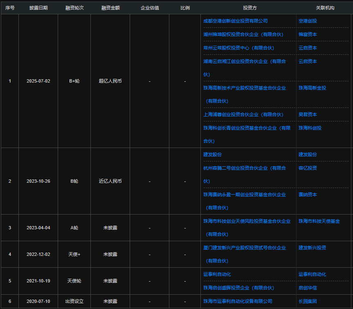This screenshot has height=309, width=353.
Task: Open related institution 启创华信
Action: (308, 288)
